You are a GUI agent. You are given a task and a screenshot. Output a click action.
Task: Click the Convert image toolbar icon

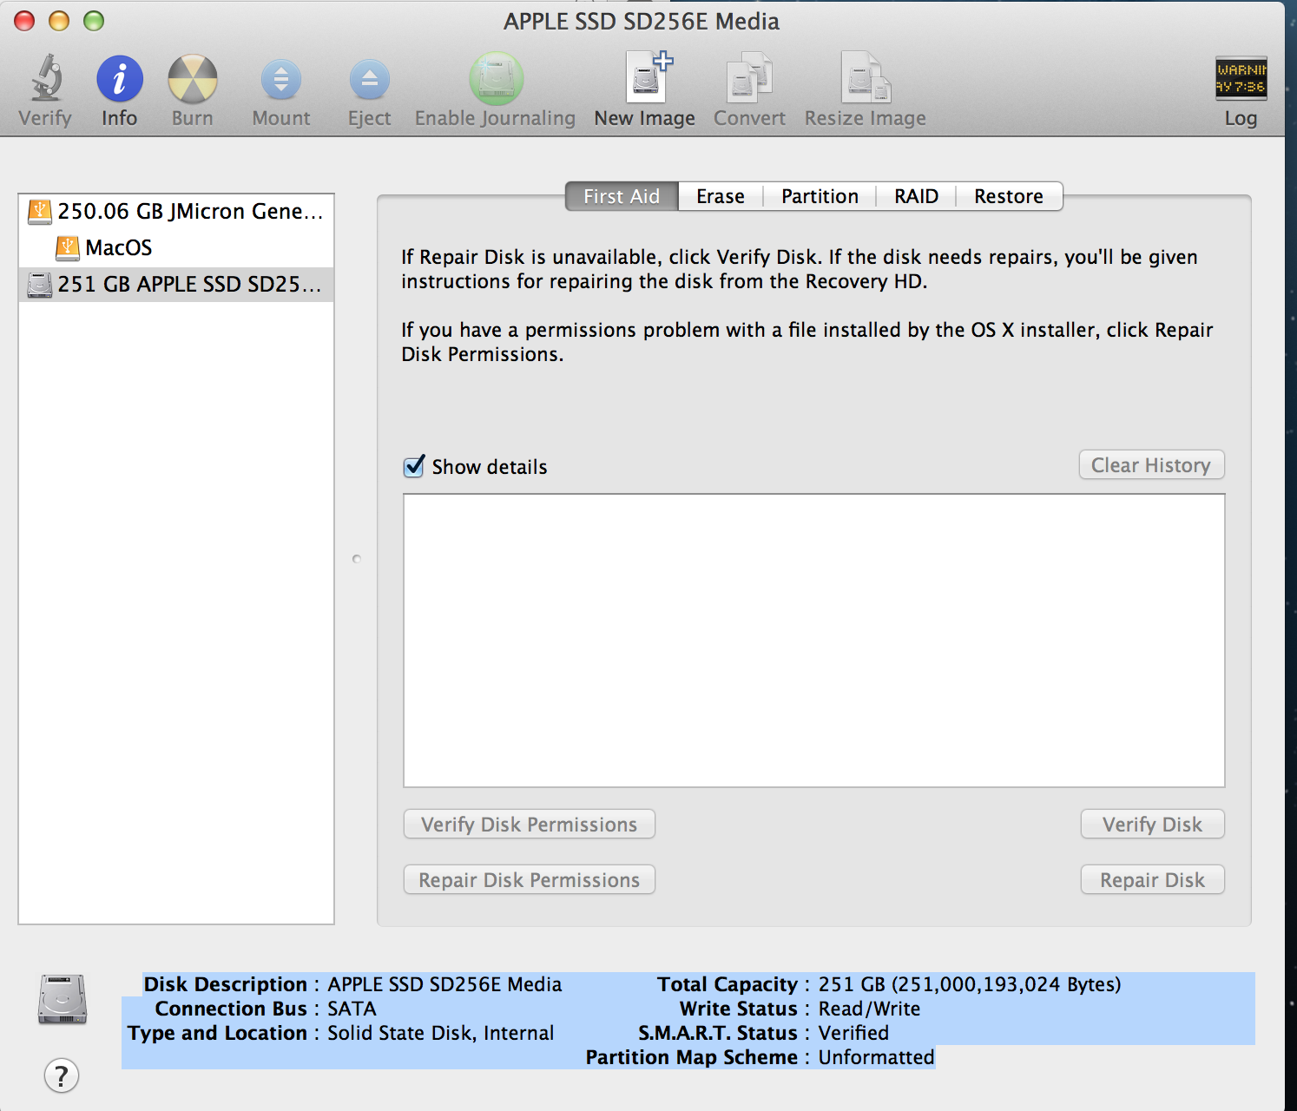click(x=749, y=77)
